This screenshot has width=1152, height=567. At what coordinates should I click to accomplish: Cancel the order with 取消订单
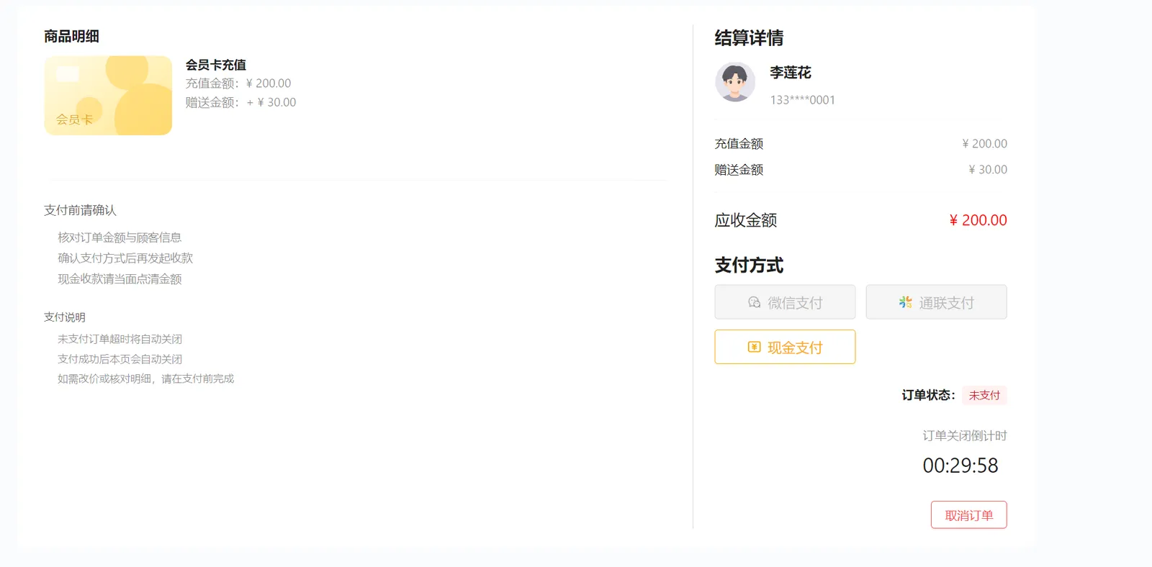[x=968, y=515]
